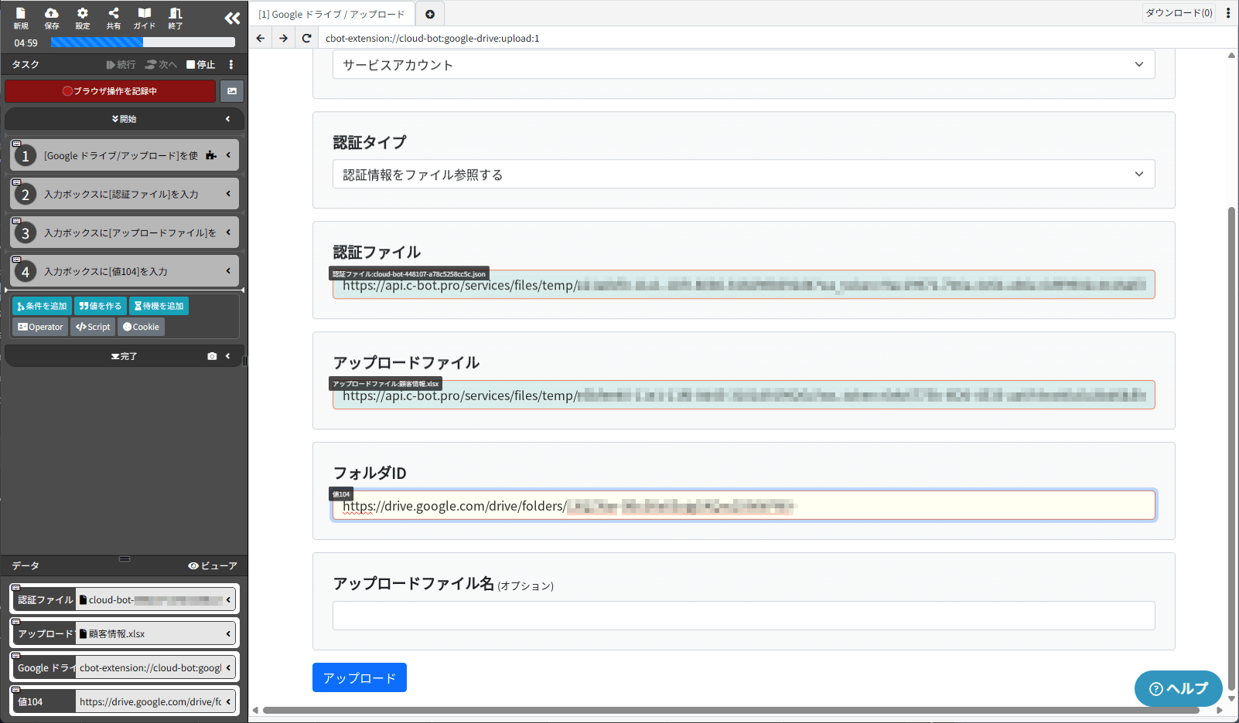Screen dimensions: 1239x723
Task: Click the 条件を追加 button
Action: (42, 307)
